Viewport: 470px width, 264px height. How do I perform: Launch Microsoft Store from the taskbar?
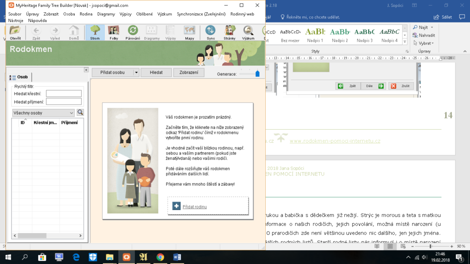click(x=42, y=257)
